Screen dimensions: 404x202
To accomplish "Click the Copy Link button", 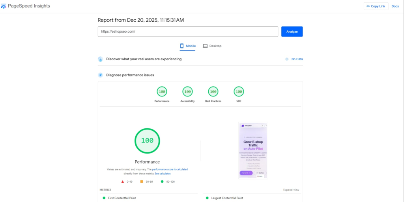I will (376, 6).
